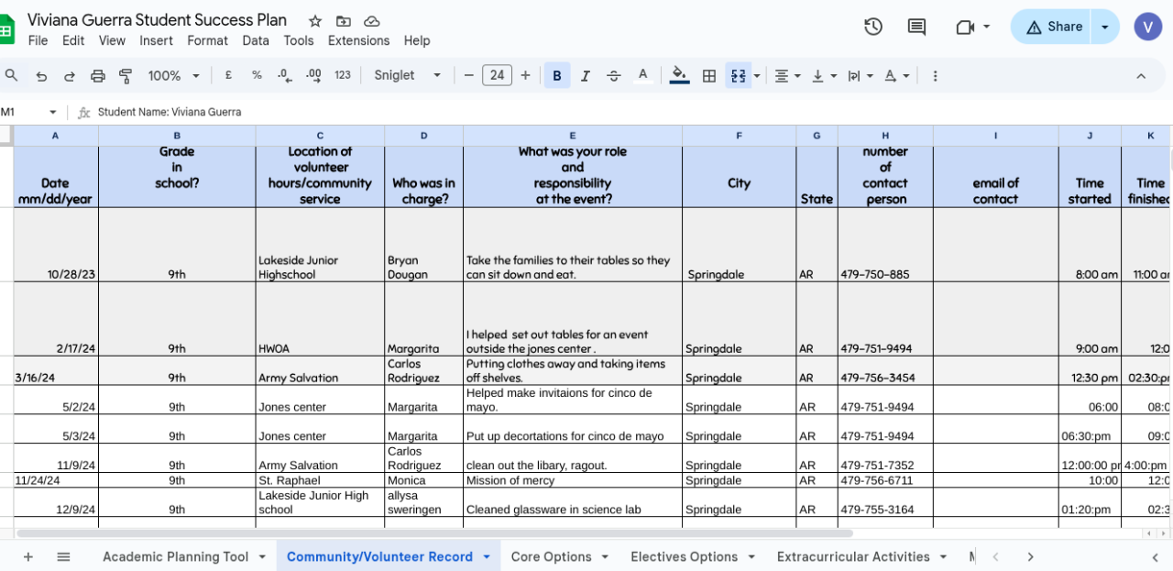This screenshot has width=1173, height=571.
Task: Toggle italic formatting
Action: click(586, 76)
